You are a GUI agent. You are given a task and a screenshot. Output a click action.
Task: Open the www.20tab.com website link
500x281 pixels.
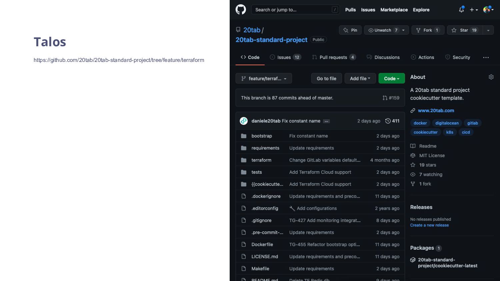pyautogui.click(x=436, y=111)
